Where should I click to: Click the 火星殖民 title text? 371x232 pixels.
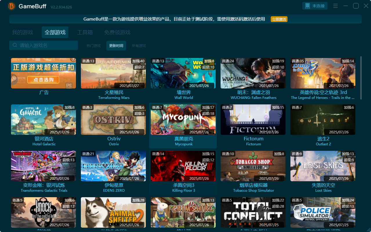pos(114,92)
